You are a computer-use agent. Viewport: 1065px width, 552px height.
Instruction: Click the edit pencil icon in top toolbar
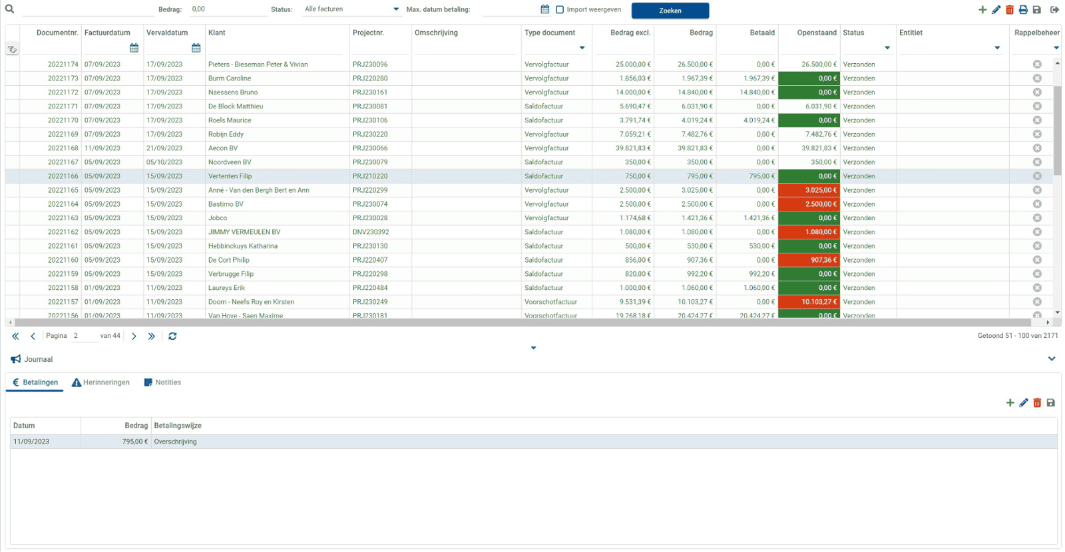996,10
